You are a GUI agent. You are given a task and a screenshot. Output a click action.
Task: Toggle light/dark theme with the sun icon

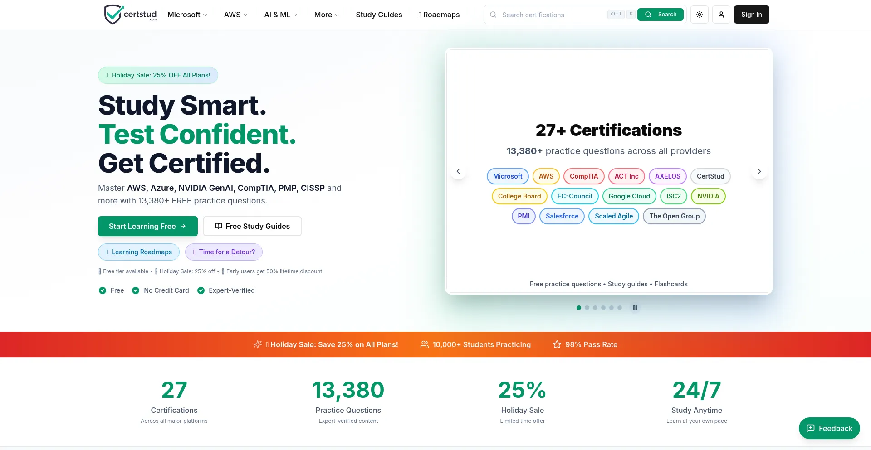point(699,14)
